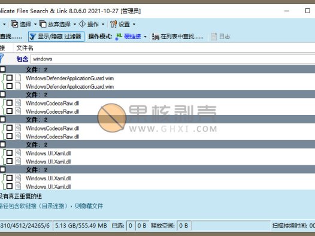Screen dimensions: 315x236
Task: Select the group checkbox above first WindowsCodecsRaw.dll pair
Action: pos(2,95)
